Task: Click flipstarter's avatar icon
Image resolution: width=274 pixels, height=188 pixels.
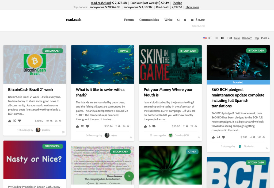Action: [x=240, y=146]
